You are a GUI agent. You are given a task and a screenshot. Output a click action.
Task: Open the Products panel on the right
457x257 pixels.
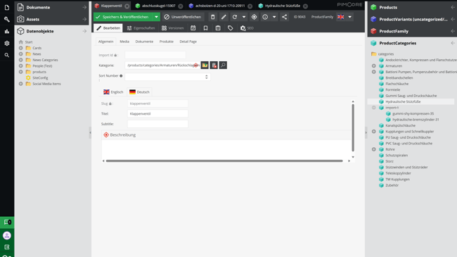click(412, 7)
